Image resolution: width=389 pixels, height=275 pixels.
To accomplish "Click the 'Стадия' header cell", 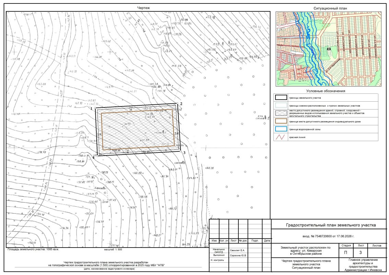I will (x=346, y=245).
